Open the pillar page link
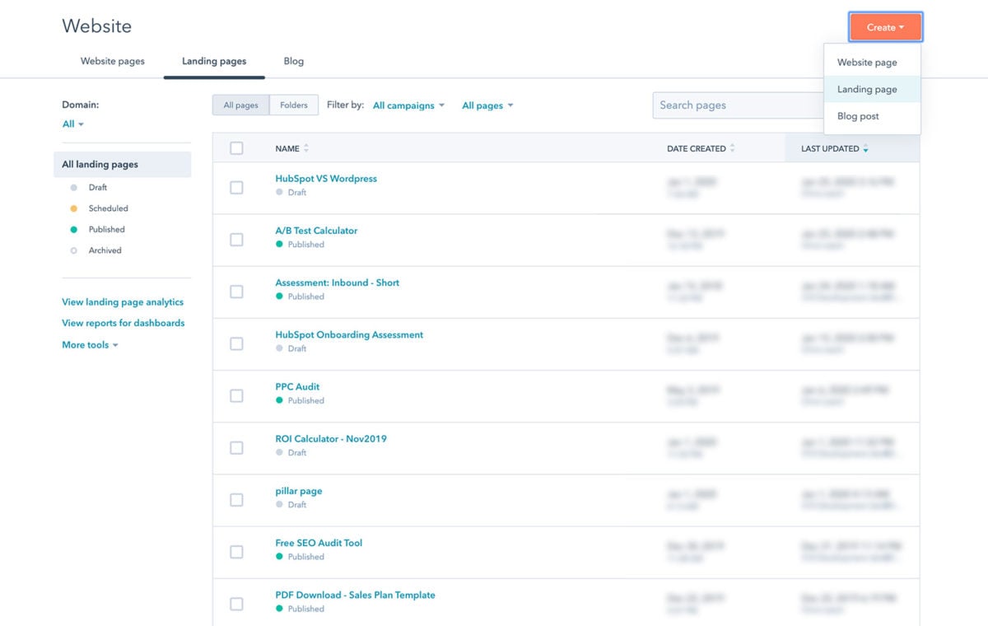This screenshot has height=626, width=988. 298,491
